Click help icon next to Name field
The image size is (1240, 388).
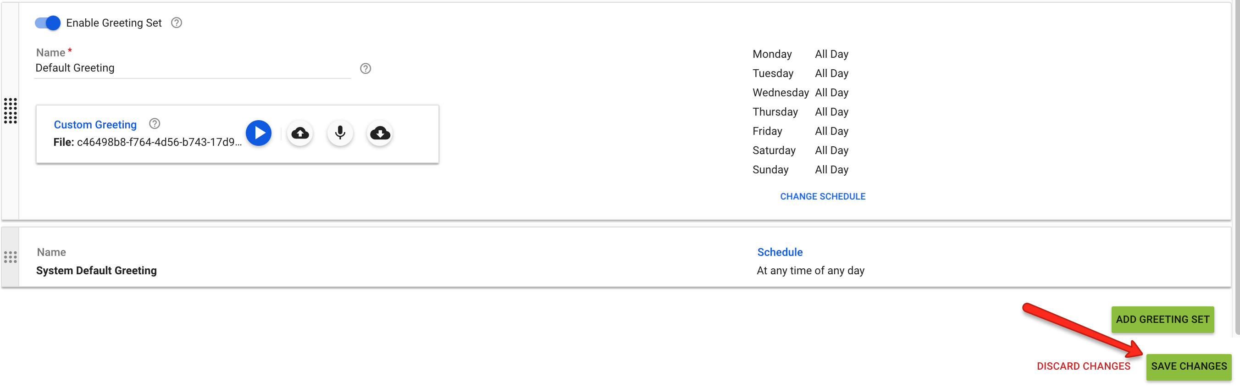tap(365, 68)
